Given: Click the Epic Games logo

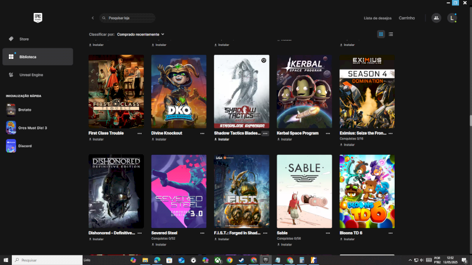Looking at the screenshot, I should click(x=37, y=18).
